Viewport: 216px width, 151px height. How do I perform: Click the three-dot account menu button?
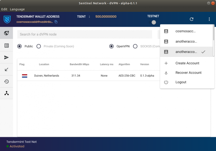209,19
